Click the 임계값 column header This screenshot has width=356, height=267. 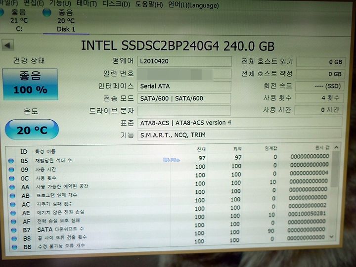coord(271,148)
